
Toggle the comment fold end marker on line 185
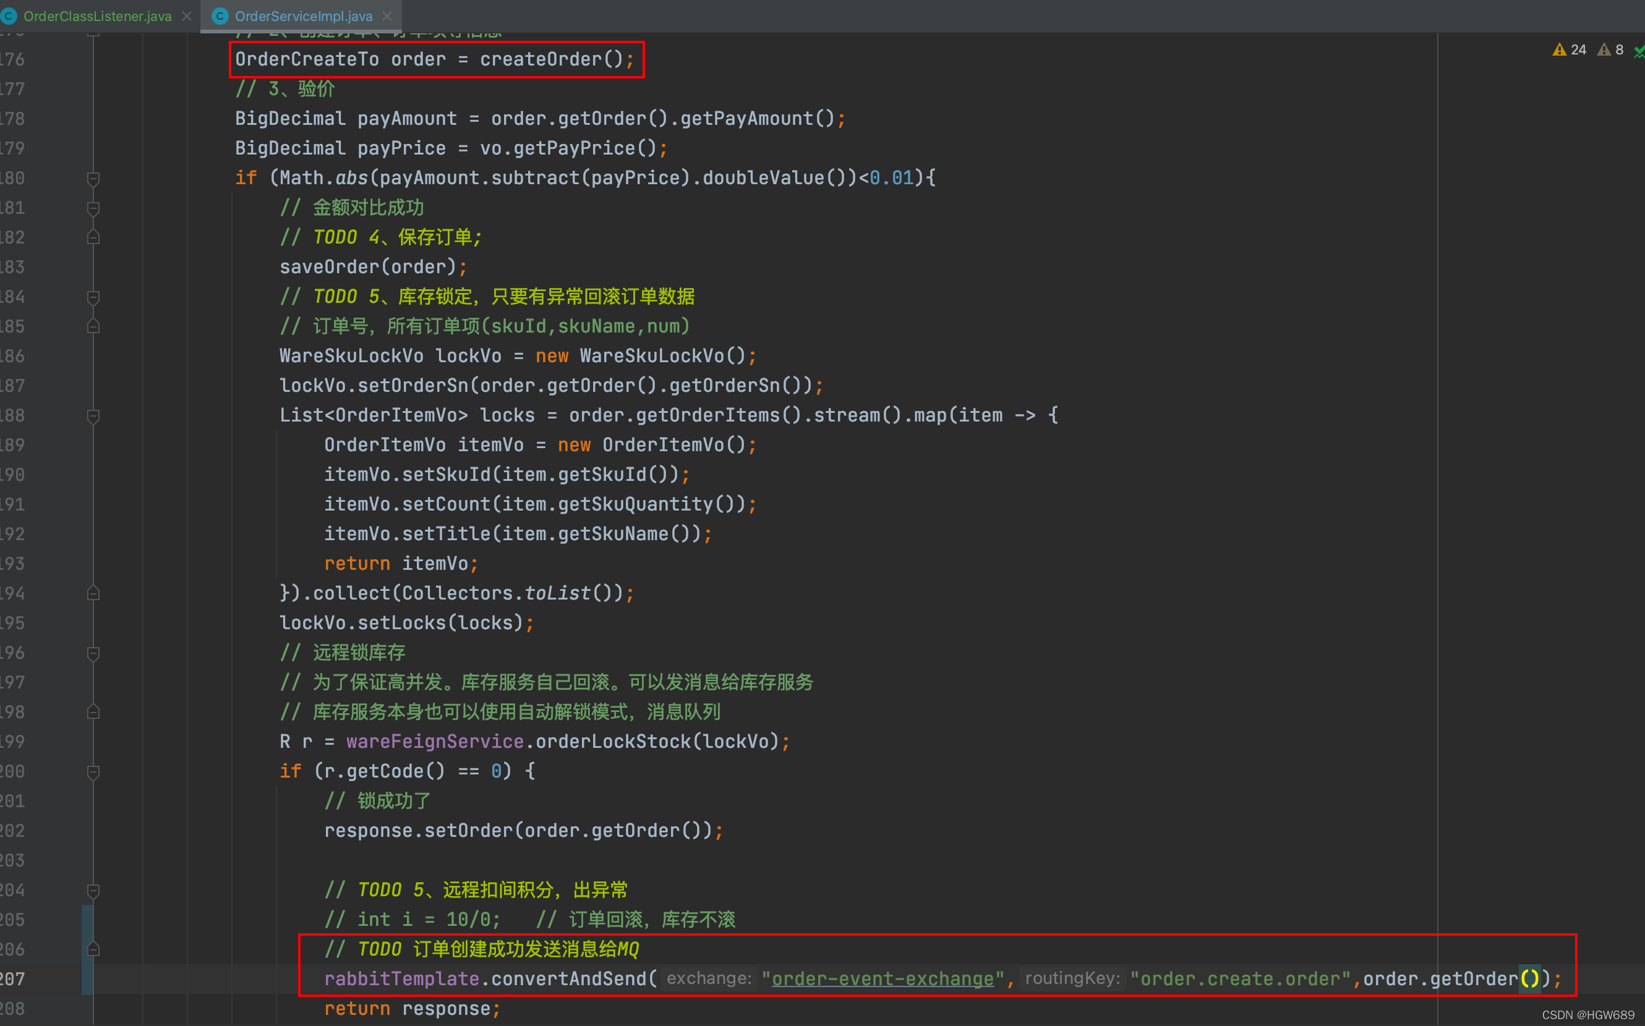[x=93, y=326]
